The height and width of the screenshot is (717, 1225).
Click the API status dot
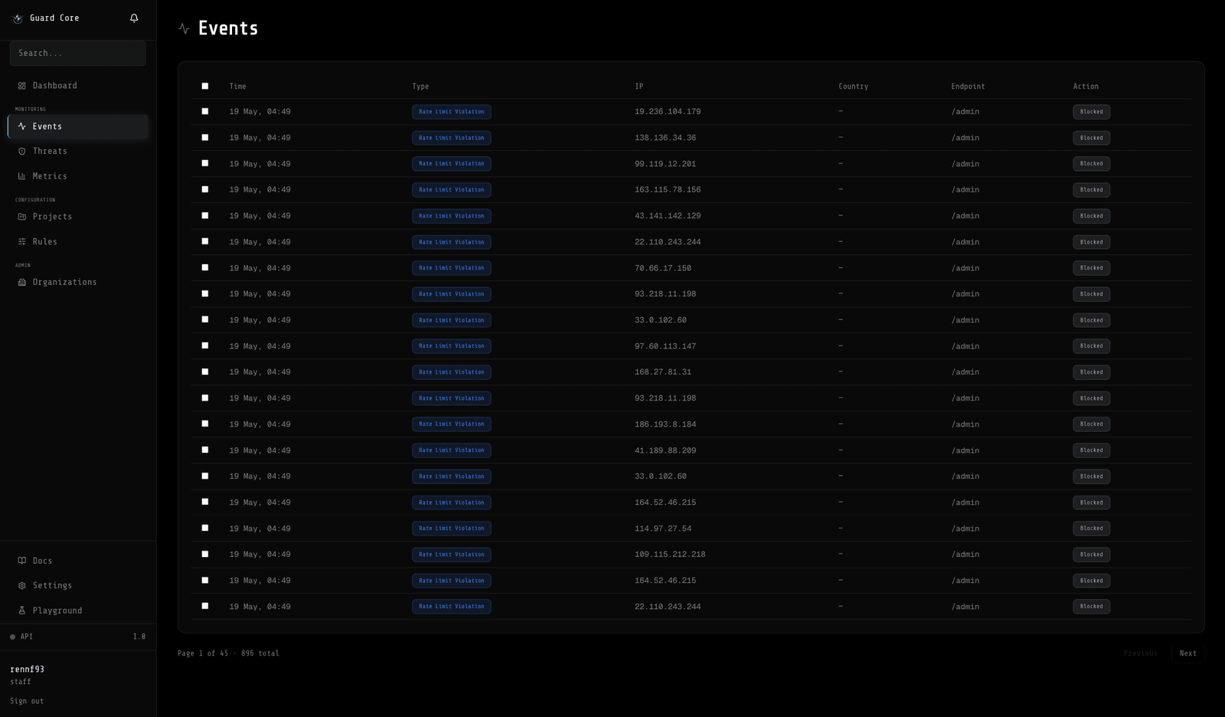[12, 637]
